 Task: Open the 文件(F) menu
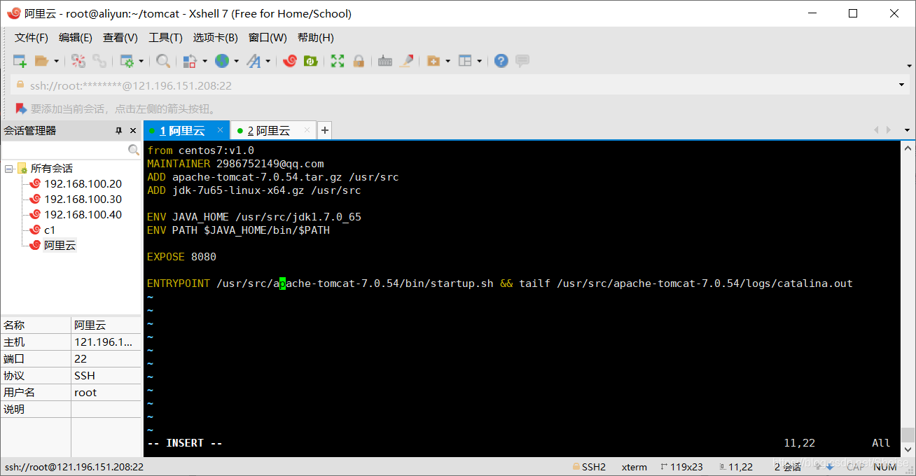coord(32,37)
